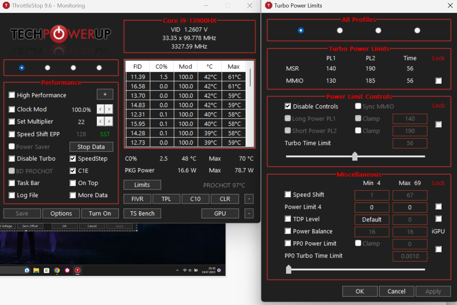
Task: Toggle the Power Balance checkbox
Action: pyautogui.click(x=288, y=231)
